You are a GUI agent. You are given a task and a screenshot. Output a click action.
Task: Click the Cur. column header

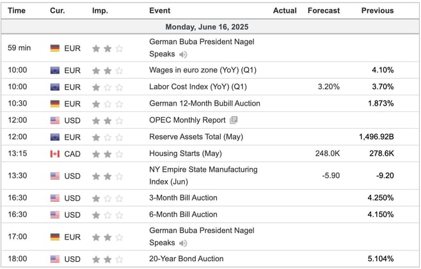point(58,10)
